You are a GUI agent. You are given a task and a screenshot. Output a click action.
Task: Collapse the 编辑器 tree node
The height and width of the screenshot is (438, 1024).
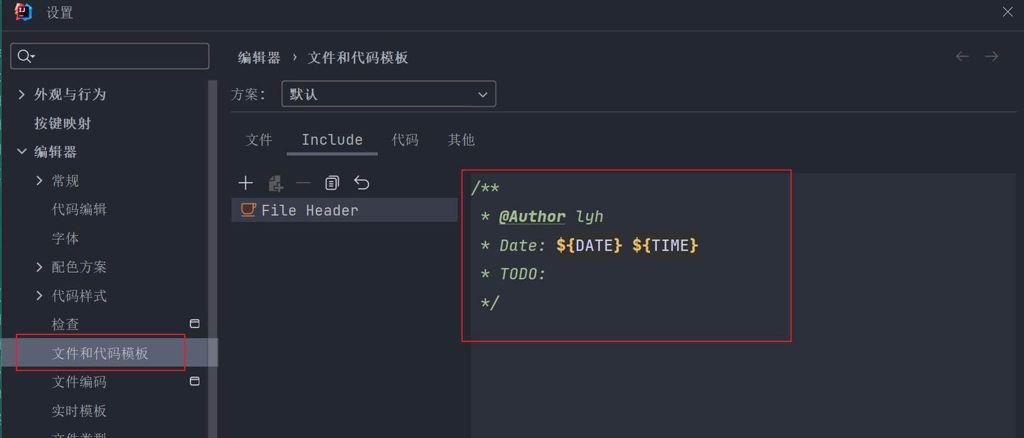click(21, 152)
